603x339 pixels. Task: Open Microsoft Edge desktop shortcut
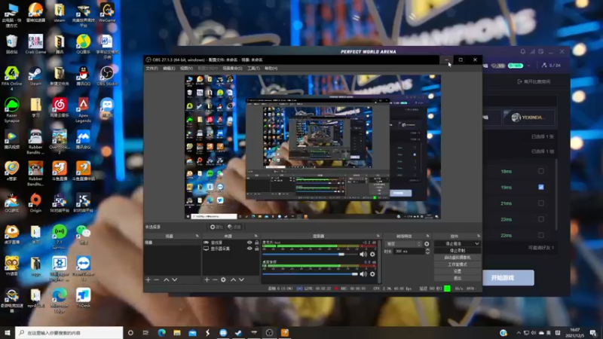[60, 301]
